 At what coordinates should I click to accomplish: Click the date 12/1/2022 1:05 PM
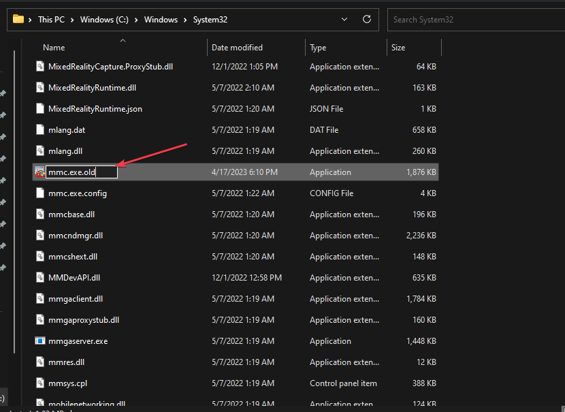(244, 67)
